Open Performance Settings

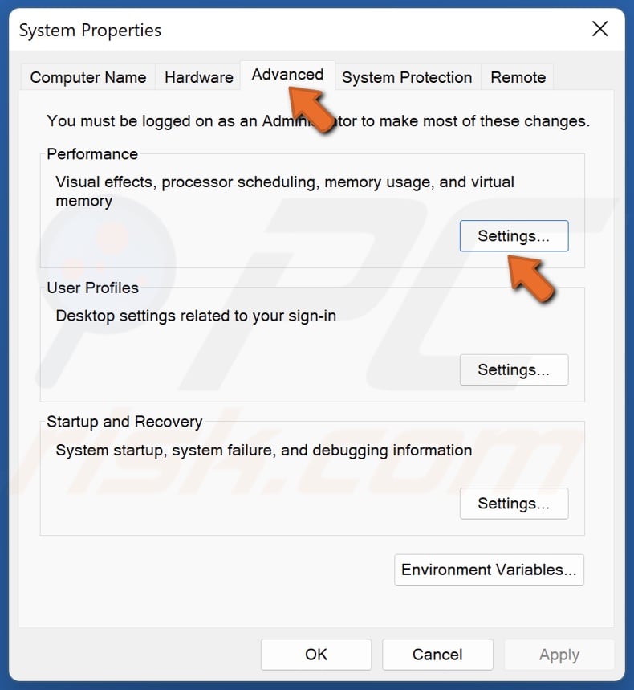point(514,236)
